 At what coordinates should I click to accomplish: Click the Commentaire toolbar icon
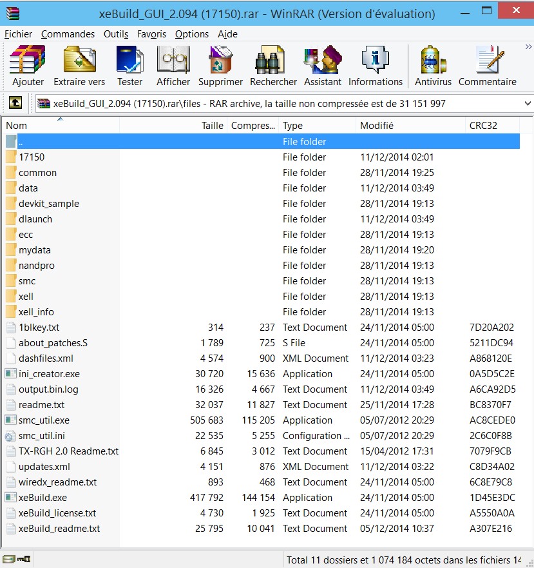click(489, 60)
